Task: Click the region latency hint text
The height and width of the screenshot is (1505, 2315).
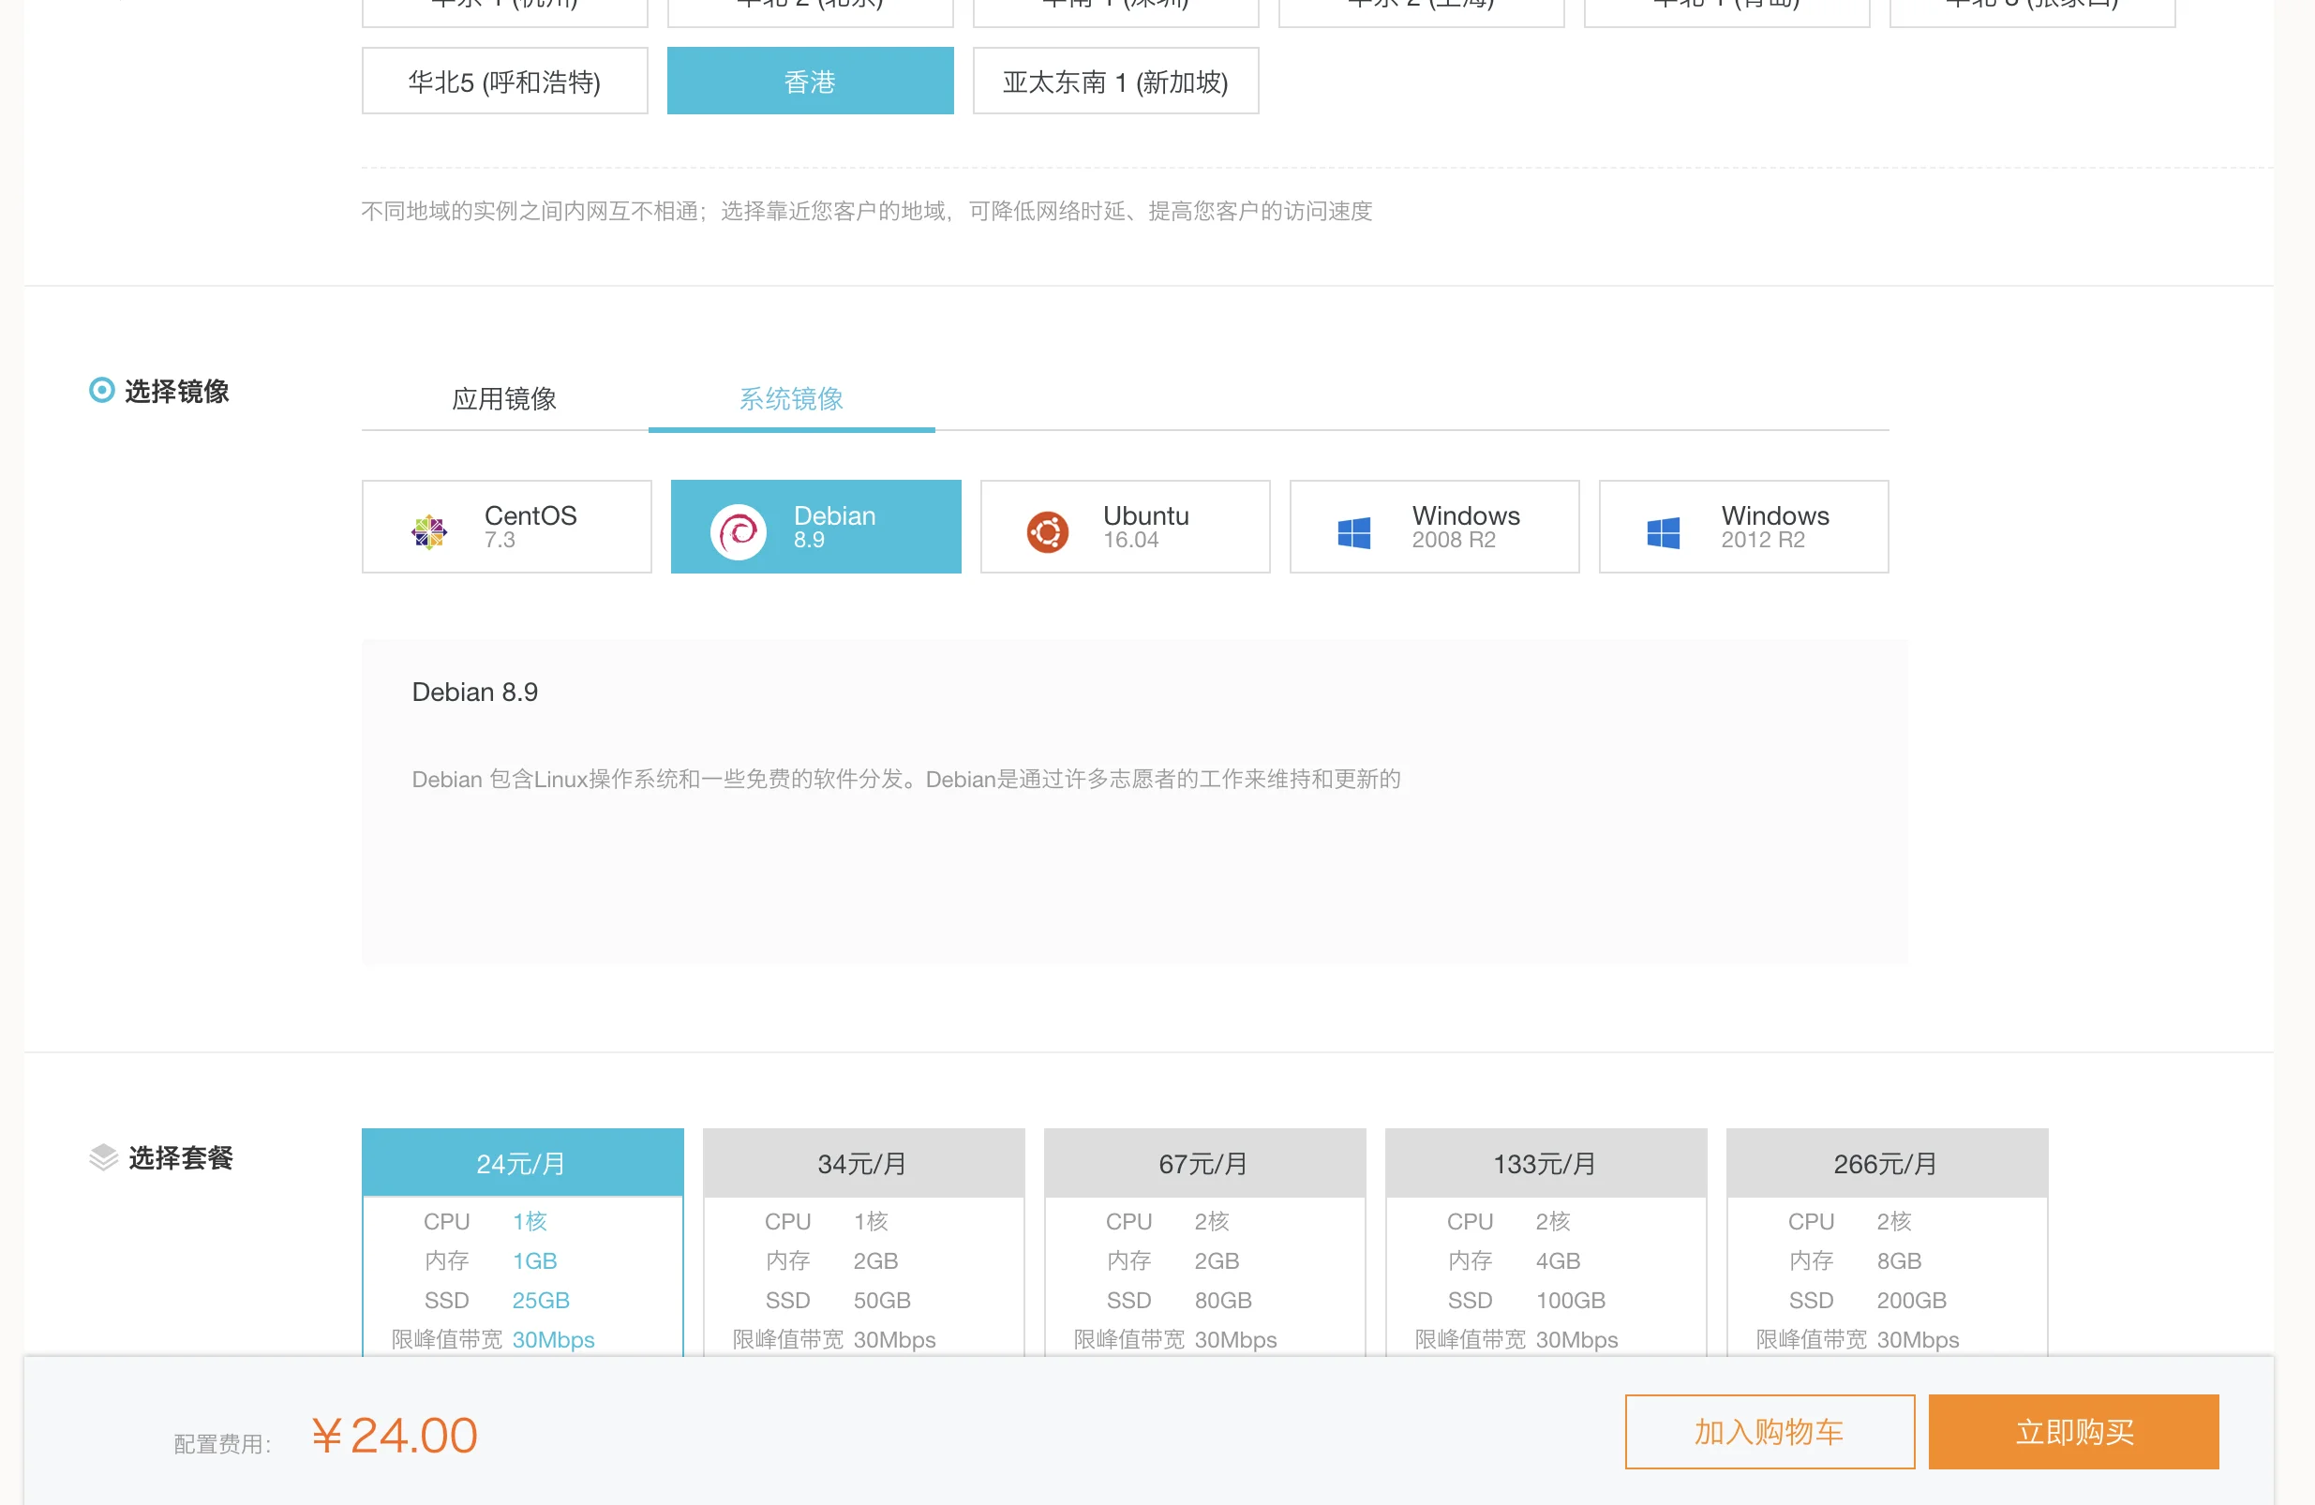Action: click(x=867, y=211)
